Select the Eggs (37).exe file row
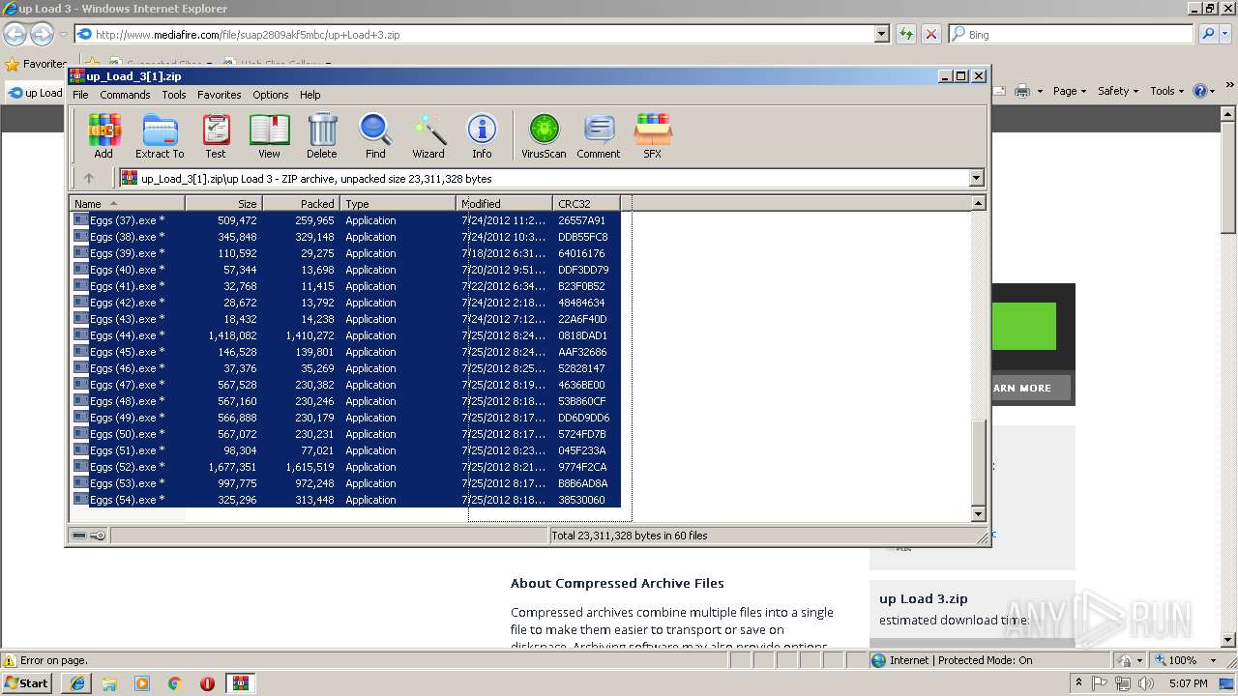1238x696 pixels. (346, 220)
